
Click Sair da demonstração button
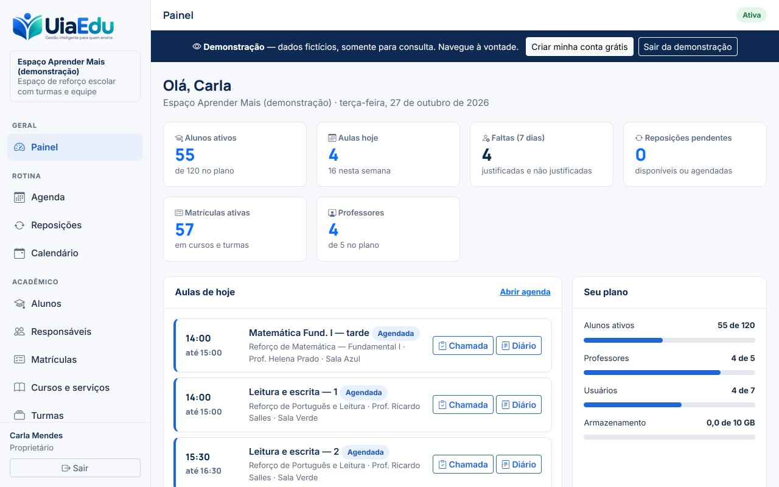click(688, 47)
